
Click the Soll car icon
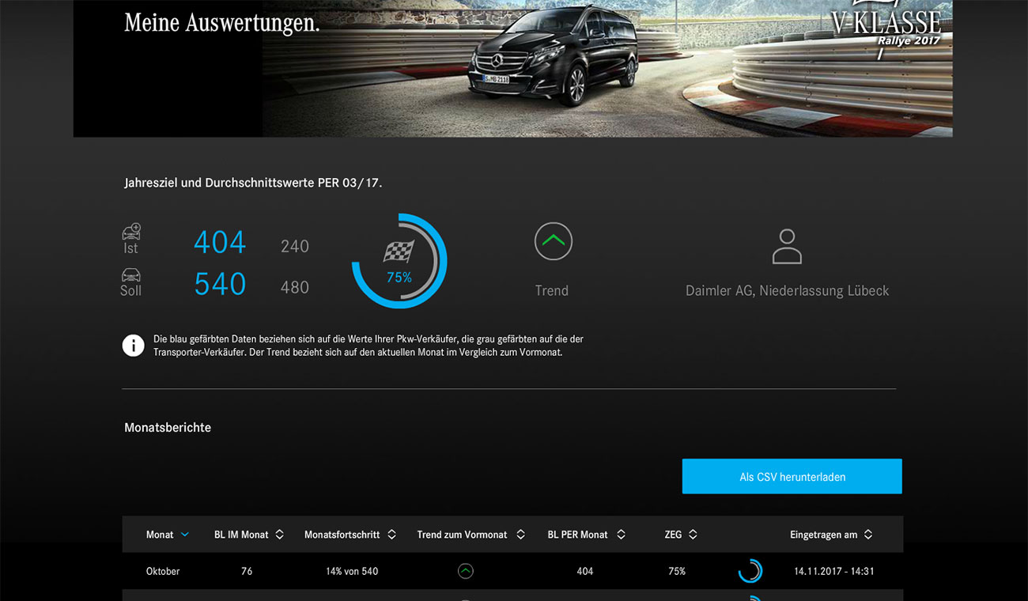[131, 275]
